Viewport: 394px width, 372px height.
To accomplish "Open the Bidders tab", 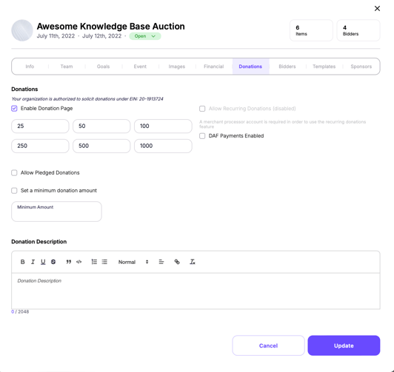I will coord(287,67).
